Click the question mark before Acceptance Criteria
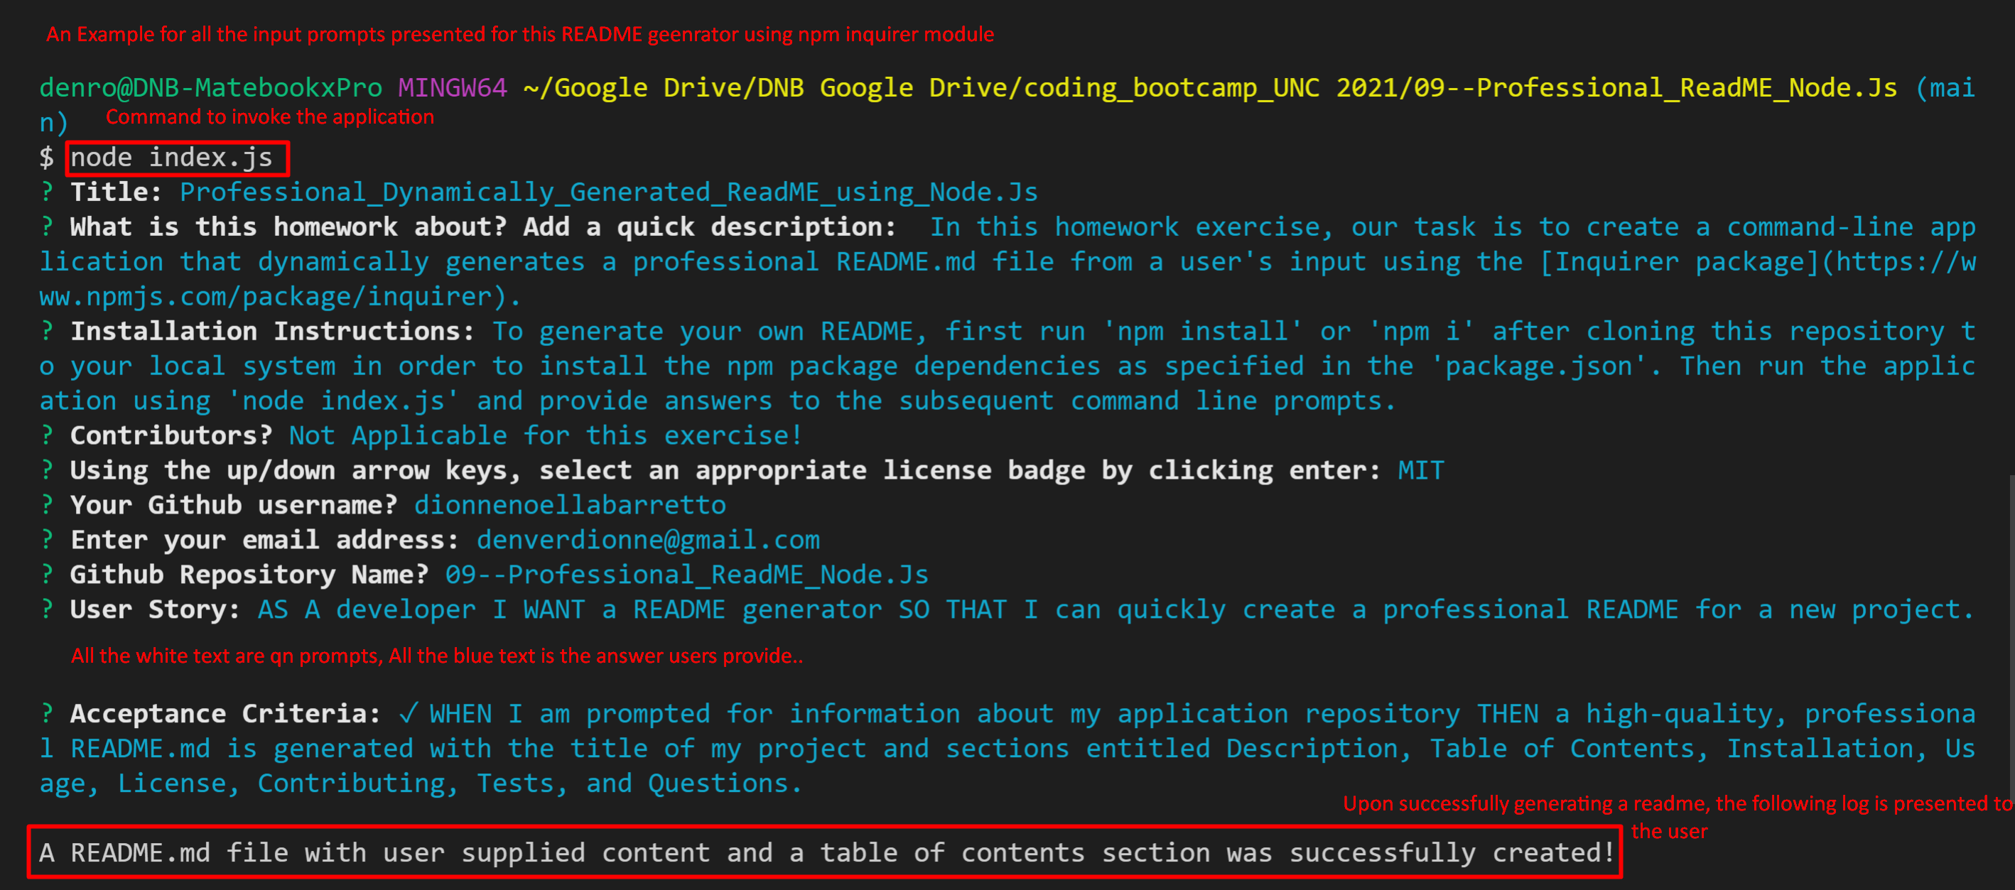 47,713
